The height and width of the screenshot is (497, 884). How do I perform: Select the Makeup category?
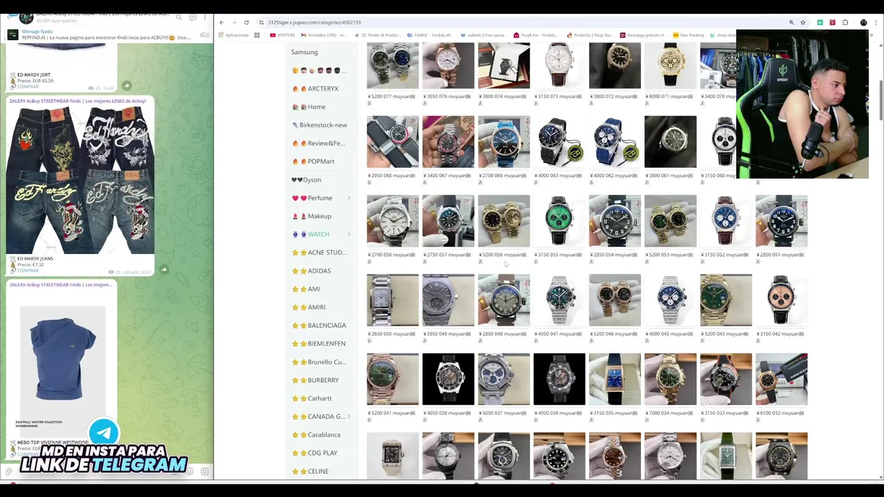coord(311,216)
